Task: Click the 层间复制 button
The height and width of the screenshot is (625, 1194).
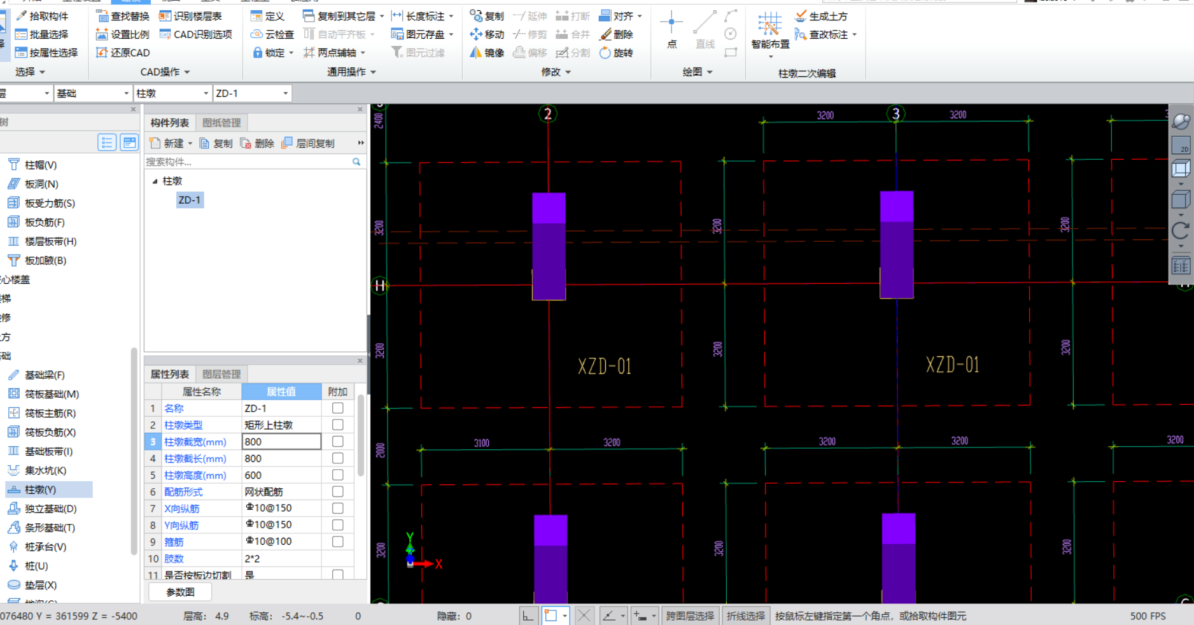Action: point(308,143)
